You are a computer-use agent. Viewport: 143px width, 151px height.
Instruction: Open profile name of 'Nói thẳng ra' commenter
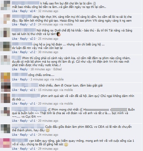coord(24,30)
